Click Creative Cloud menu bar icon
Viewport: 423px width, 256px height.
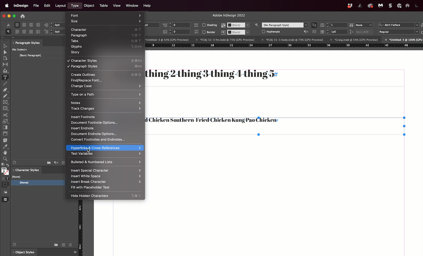370,6
